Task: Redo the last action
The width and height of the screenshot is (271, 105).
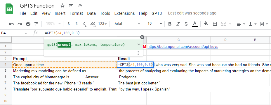Action: [x=20, y=24]
